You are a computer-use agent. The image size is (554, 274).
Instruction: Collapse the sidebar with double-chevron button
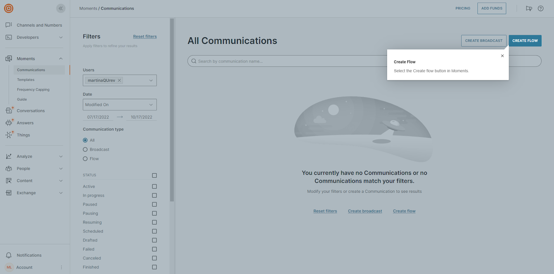(61, 8)
